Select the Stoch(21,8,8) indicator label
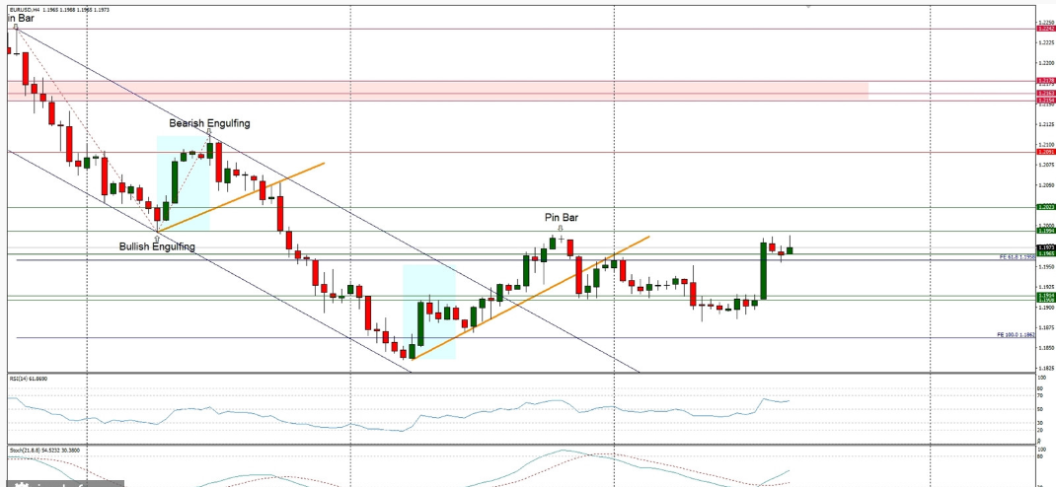The width and height of the screenshot is (1056, 487). coord(44,450)
